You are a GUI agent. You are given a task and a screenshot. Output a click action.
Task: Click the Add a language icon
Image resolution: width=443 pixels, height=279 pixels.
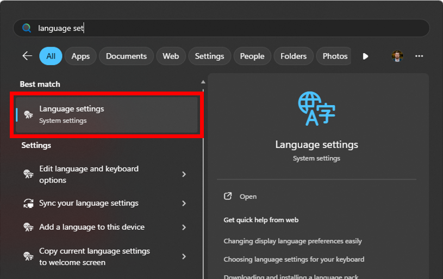click(28, 228)
